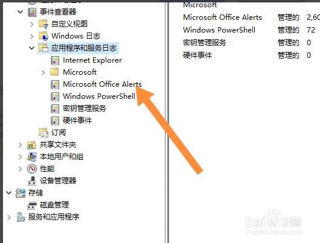Expand the Microsoft folder in tree
The height and width of the screenshot is (243, 320).
tap(43, 72)
